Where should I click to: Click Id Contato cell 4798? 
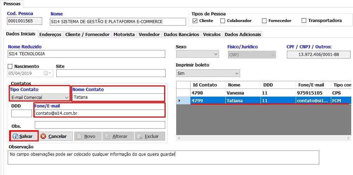(208, 93)
